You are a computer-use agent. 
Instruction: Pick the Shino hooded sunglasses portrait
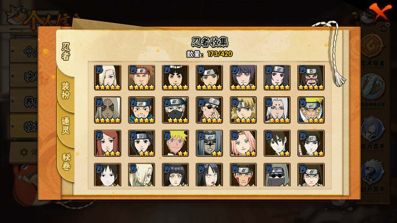coord(277,175)
